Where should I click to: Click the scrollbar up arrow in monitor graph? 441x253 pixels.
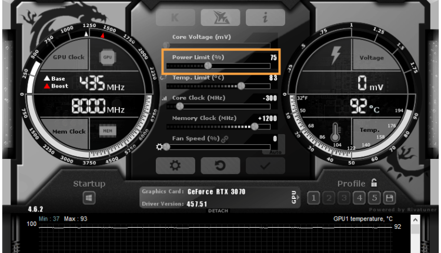[416, 220]
